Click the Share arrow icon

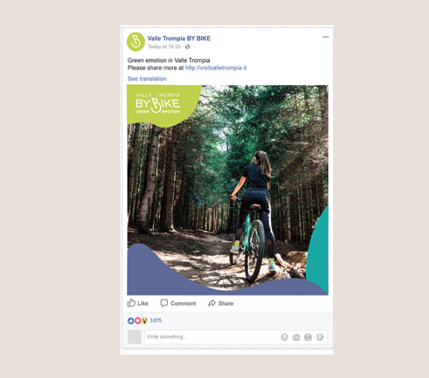click(x=212, y=303)
